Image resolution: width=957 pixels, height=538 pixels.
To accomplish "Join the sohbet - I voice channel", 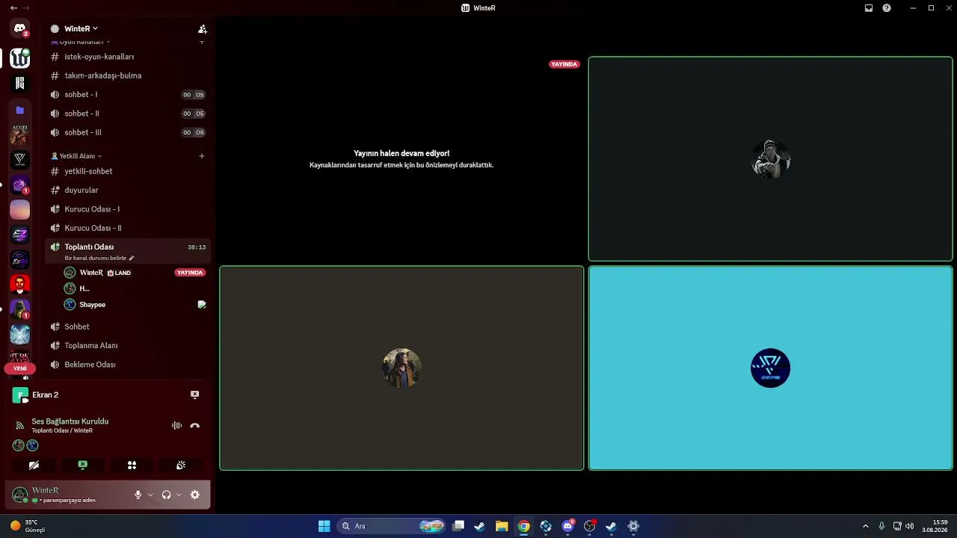I will point(128,95).
